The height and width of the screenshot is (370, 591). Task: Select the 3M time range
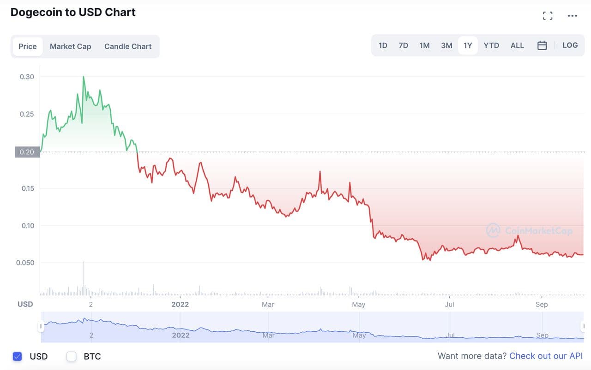tap(446, 46)
